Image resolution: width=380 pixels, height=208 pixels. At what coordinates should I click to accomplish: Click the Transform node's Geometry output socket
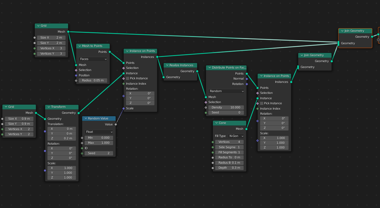click(78, 113)
